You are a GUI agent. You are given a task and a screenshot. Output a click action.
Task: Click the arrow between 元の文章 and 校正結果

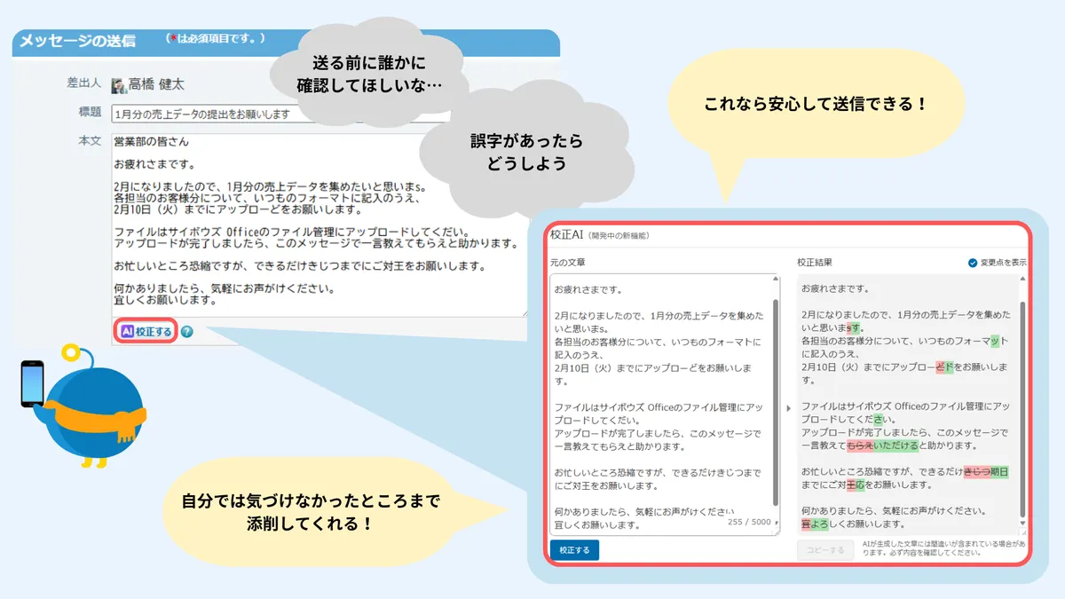pos(788,408)
